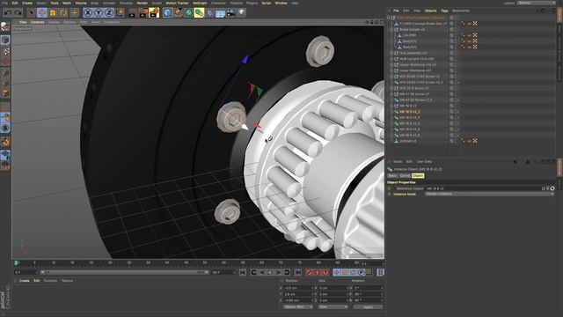Switch to the Coord. attribute tab

[405, 176]
